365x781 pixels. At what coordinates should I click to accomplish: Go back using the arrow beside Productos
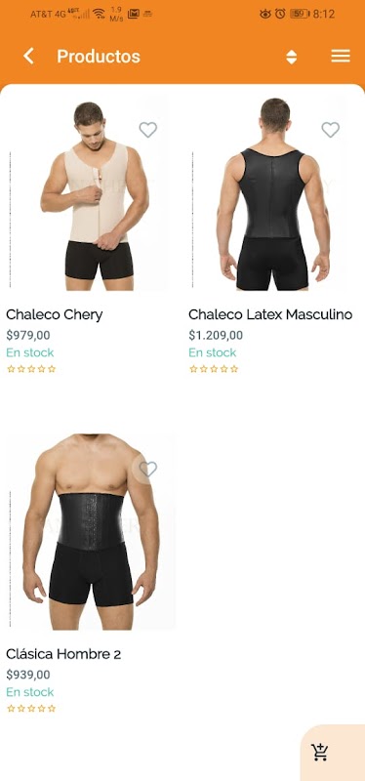click(29, 56)
